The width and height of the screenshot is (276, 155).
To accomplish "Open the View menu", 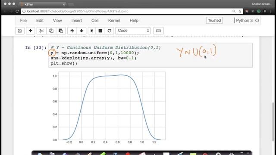I will 57,21.
